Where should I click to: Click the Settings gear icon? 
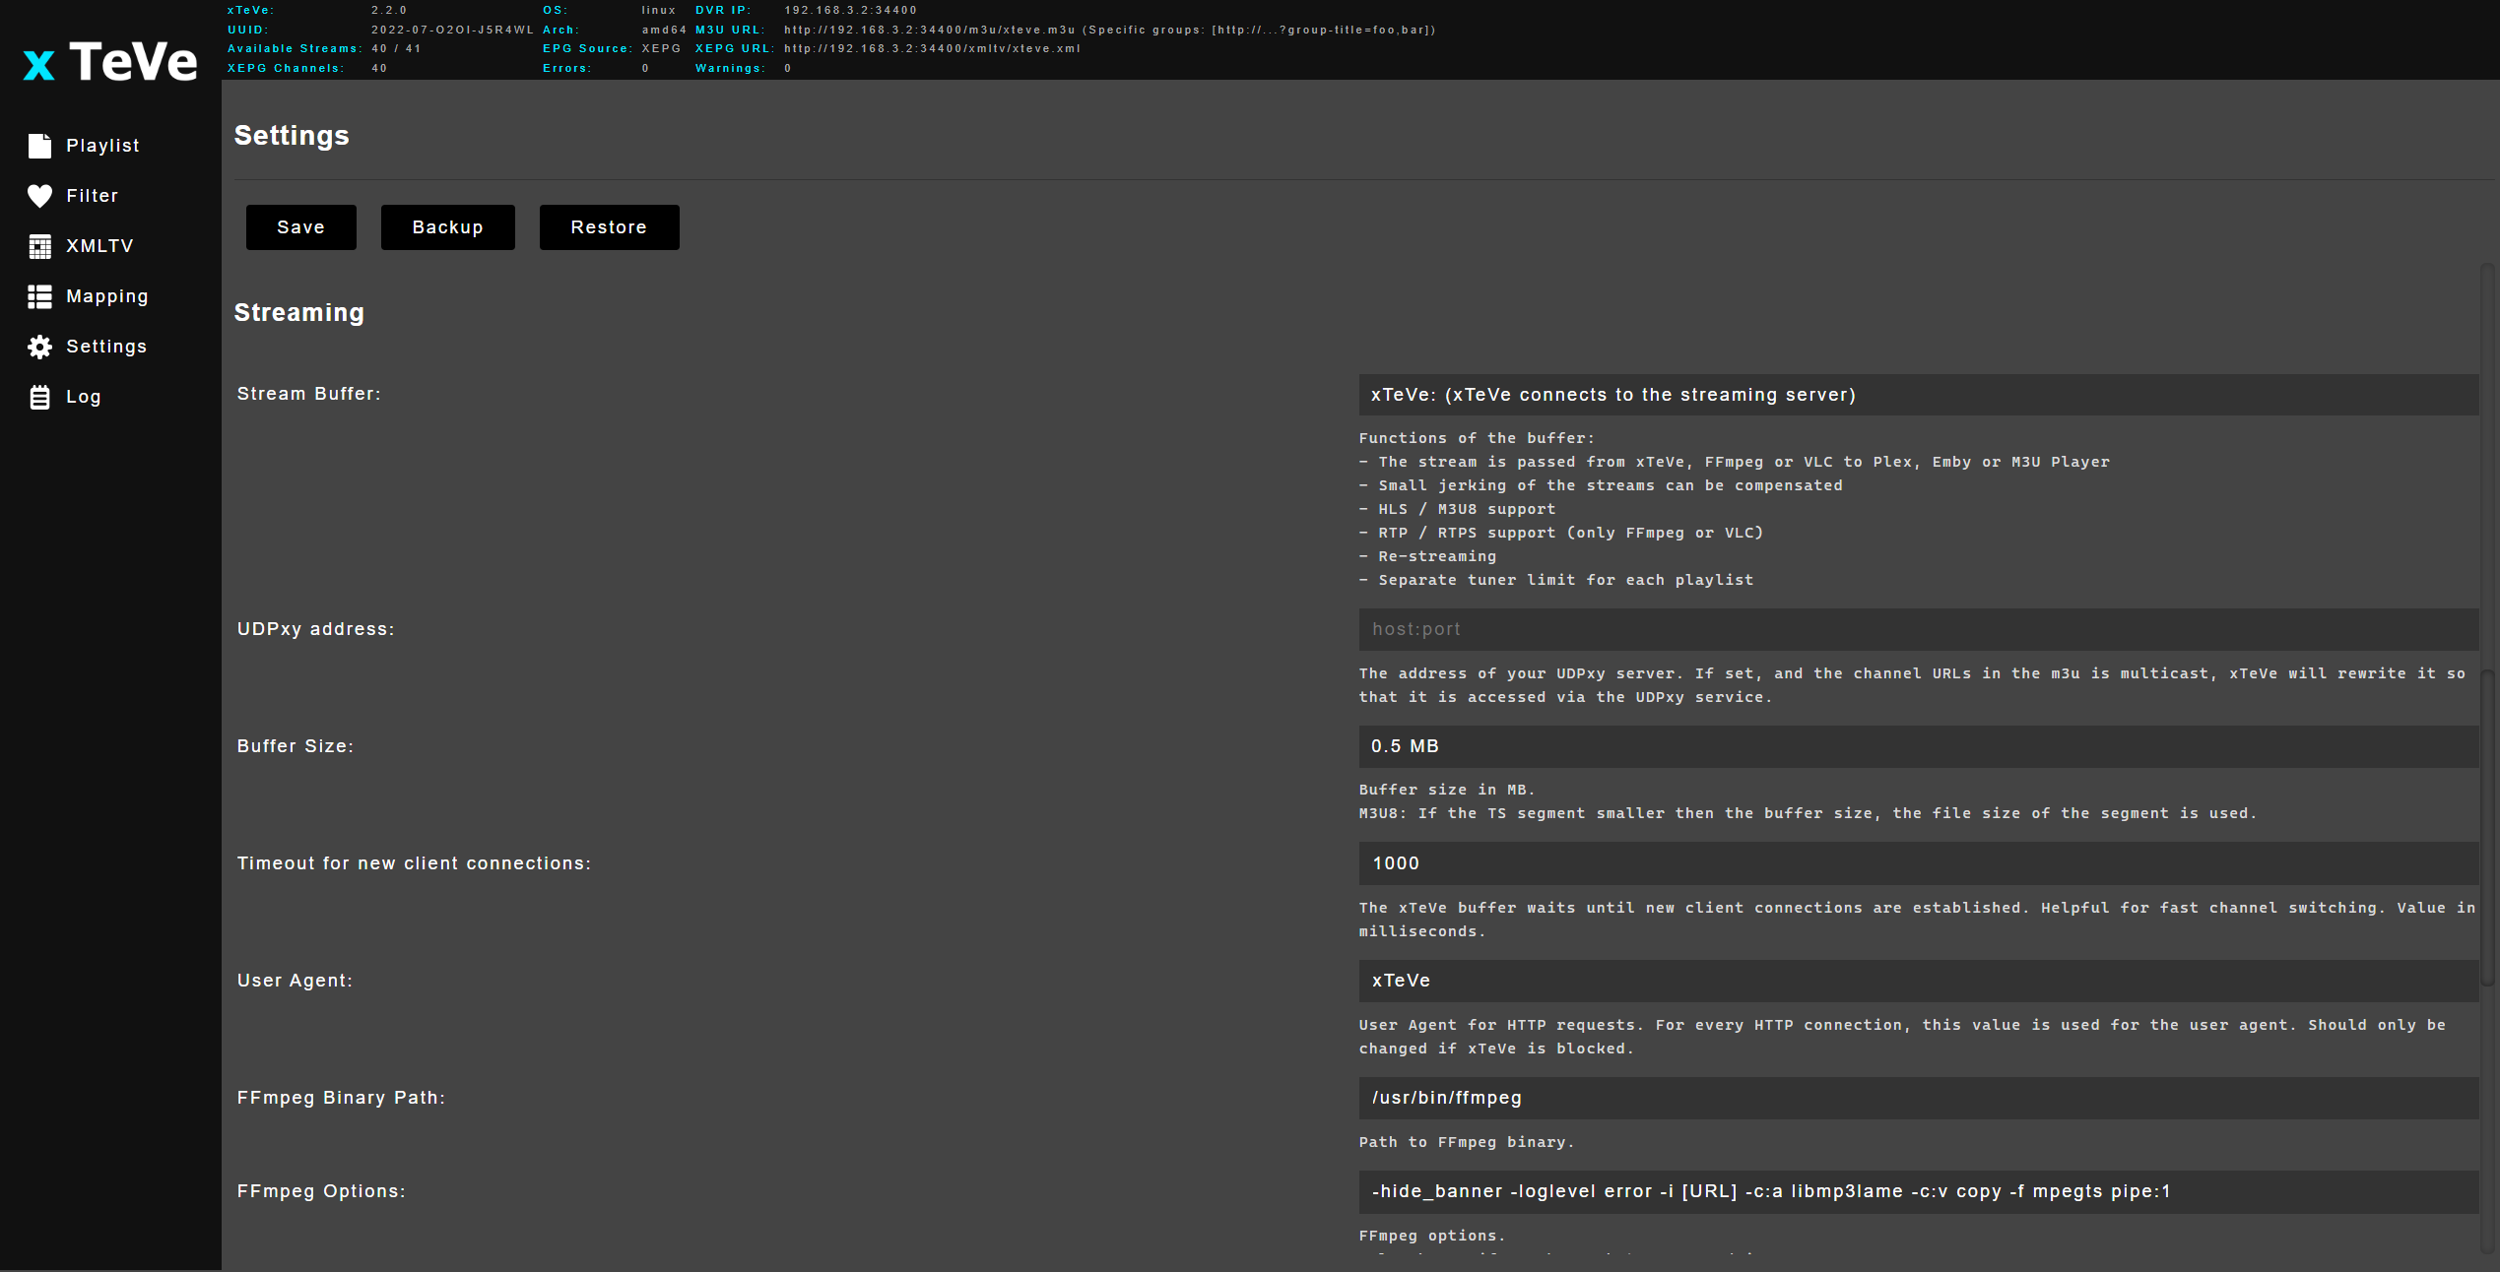(39, 347)
